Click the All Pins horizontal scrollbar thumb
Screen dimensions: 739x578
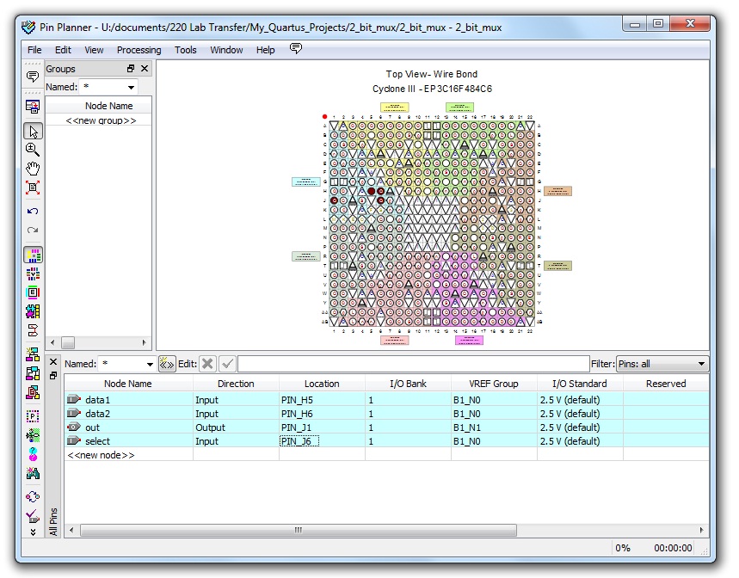pyautogui.click(x=299, y=531)
